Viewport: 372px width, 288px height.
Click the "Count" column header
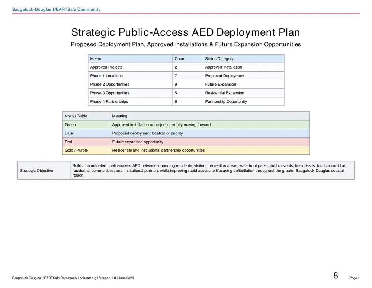[187, 59]
